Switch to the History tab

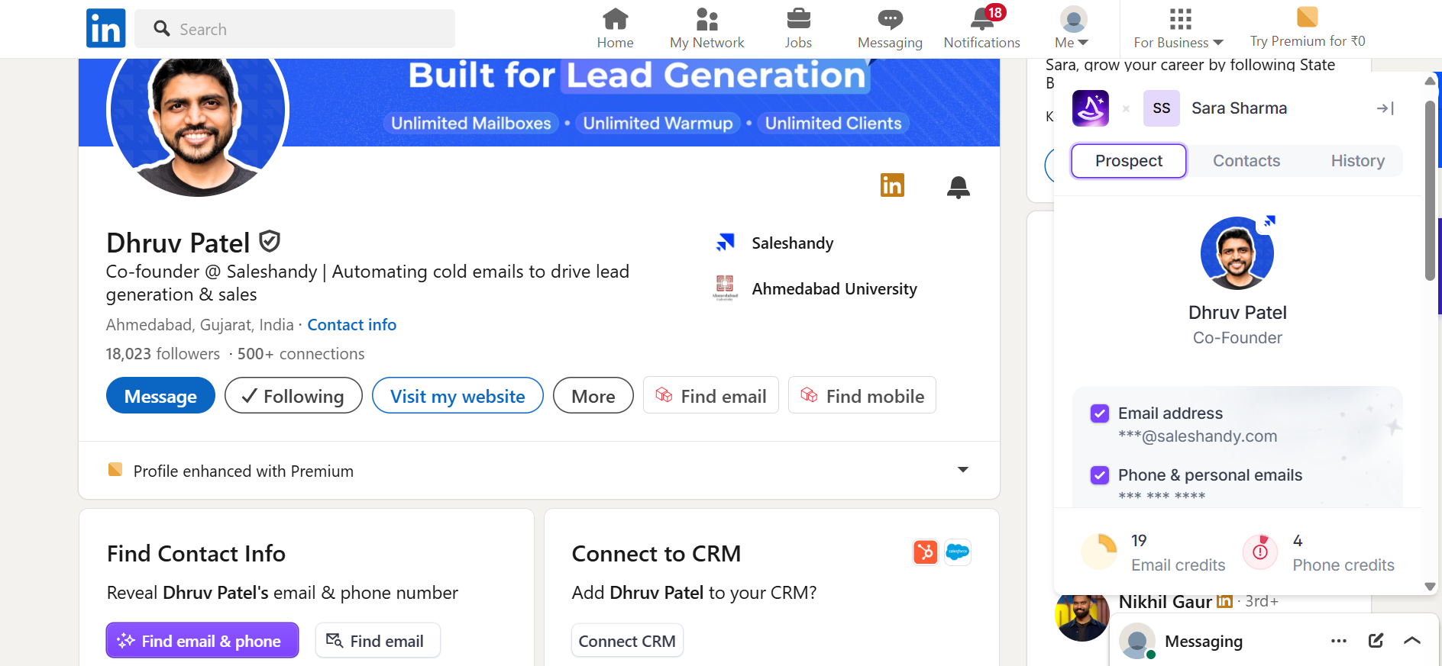[1357, 161]
